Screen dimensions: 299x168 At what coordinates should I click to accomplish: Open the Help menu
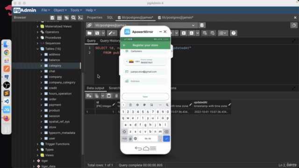click(91, 10)
